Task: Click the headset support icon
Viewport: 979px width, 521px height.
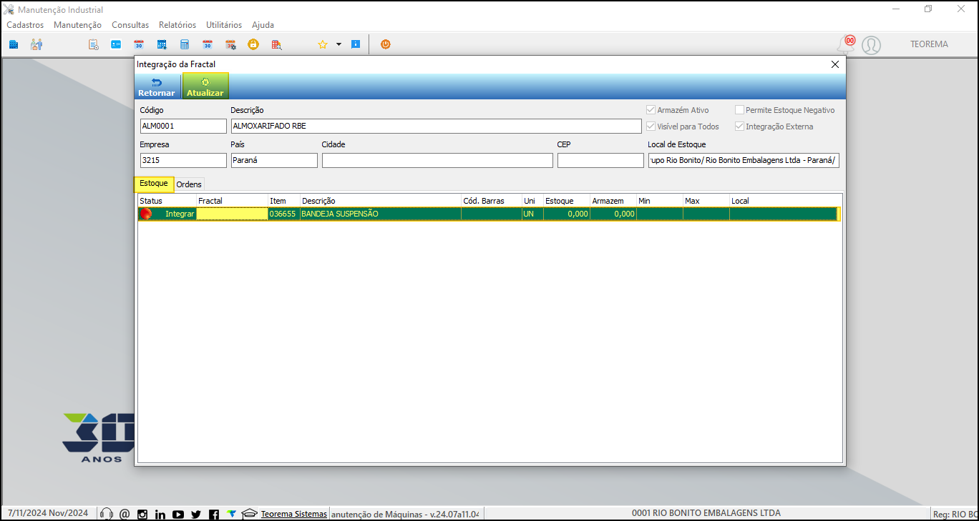Action: (x=107, y=514)
